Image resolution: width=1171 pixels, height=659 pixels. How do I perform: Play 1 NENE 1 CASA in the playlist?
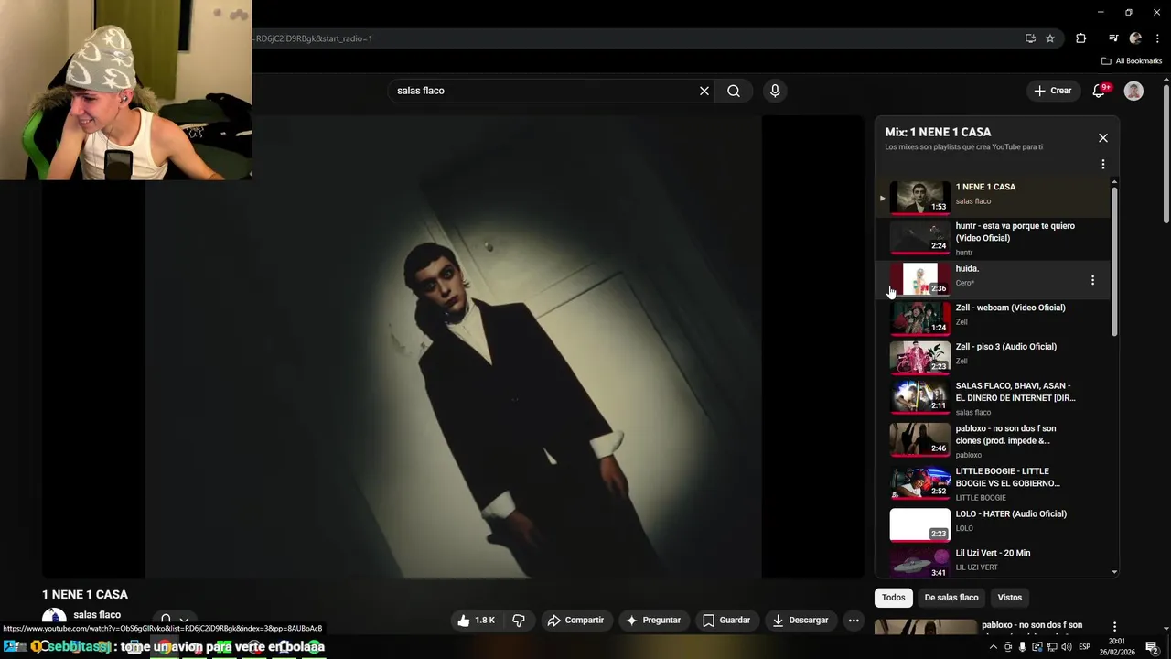(x=994, y=197)
